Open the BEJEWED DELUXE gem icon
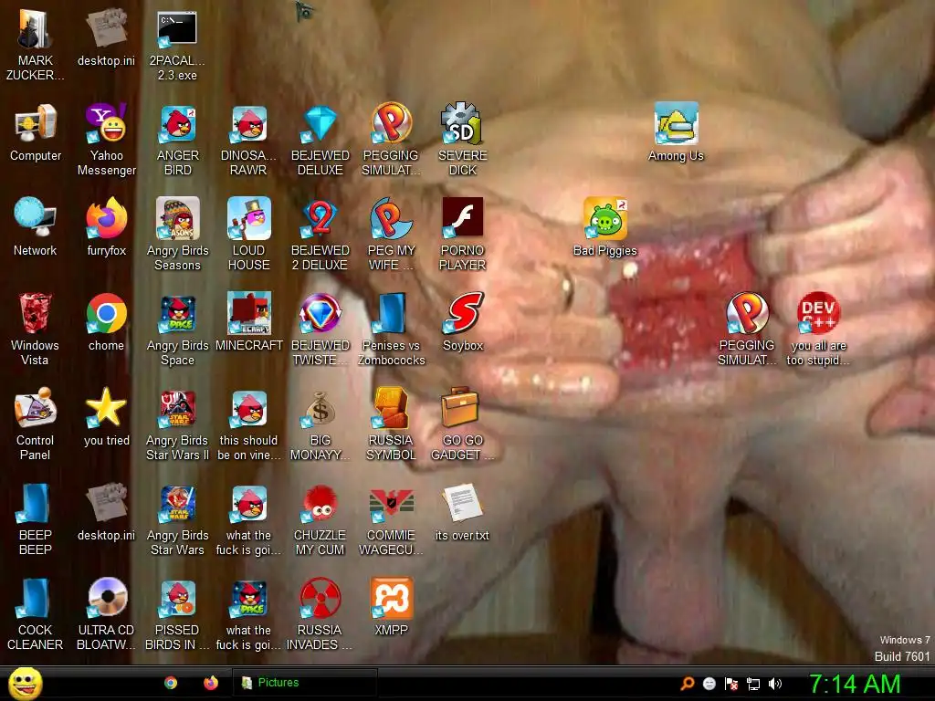 pos(320,141)
